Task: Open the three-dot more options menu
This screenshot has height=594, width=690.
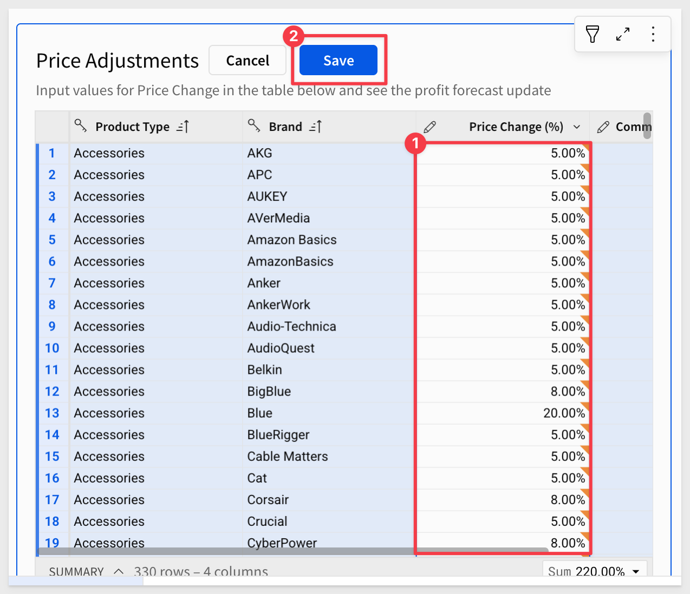Action: point(653,34)
